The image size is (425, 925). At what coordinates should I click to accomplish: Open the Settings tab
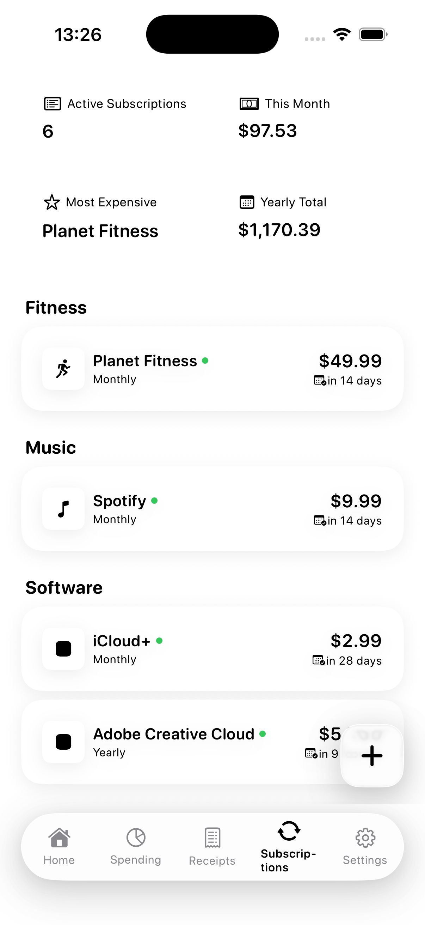365,847
